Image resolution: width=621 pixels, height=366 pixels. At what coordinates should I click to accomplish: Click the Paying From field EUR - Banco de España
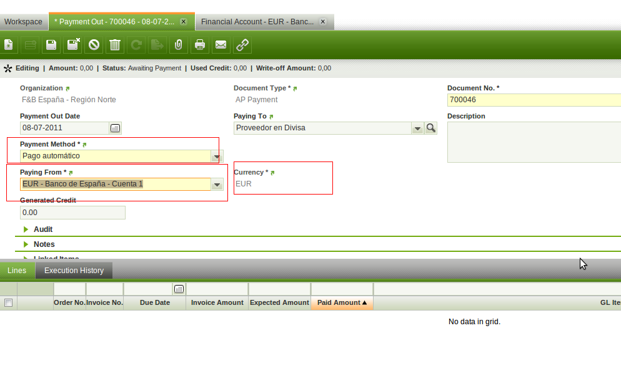coord(115,184)
